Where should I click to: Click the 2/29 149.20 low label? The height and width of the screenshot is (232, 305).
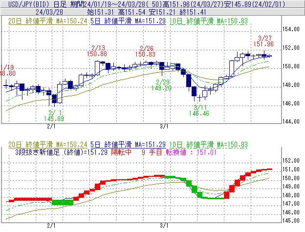pos(161,85)
